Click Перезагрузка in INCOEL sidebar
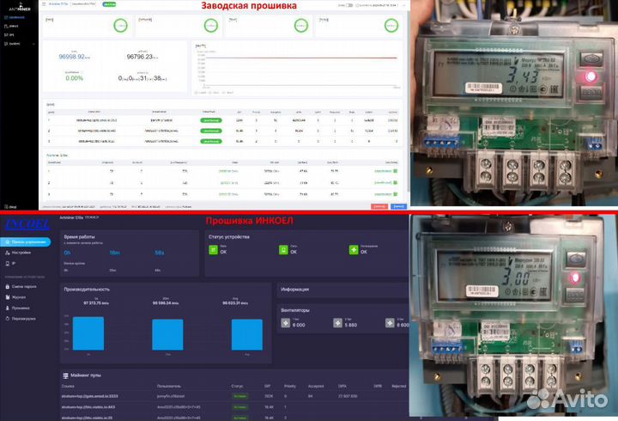 pos(24,319)
